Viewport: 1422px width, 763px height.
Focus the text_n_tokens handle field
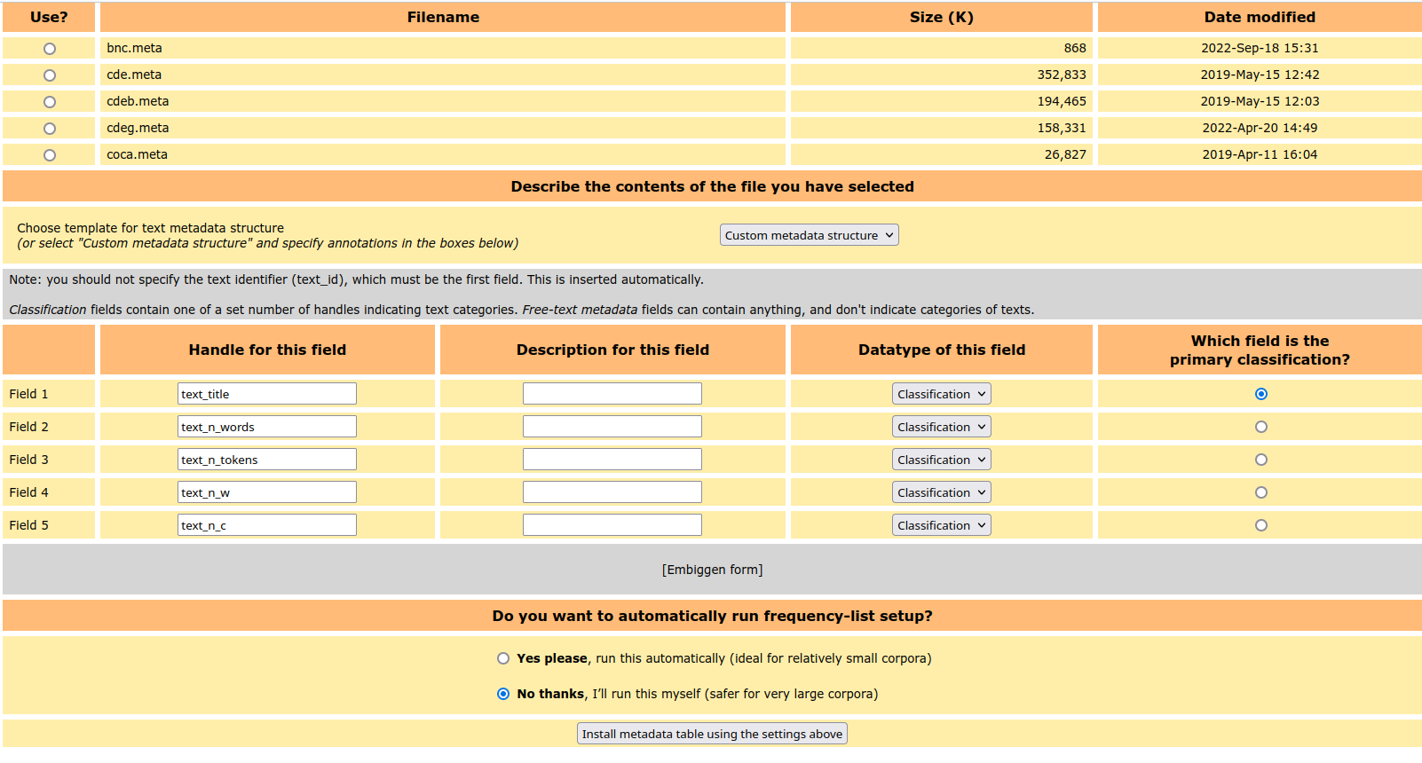click(x=267, y=460)
